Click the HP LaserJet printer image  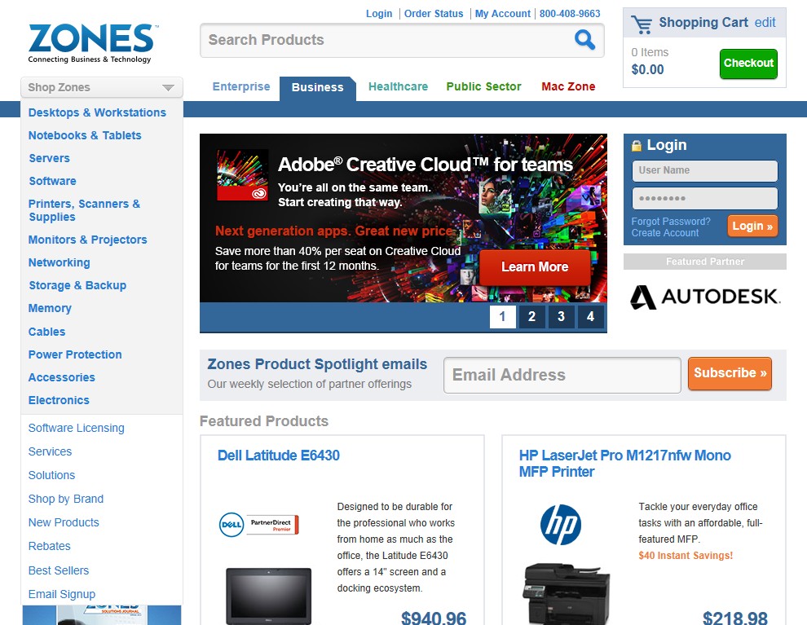(567, 594)
